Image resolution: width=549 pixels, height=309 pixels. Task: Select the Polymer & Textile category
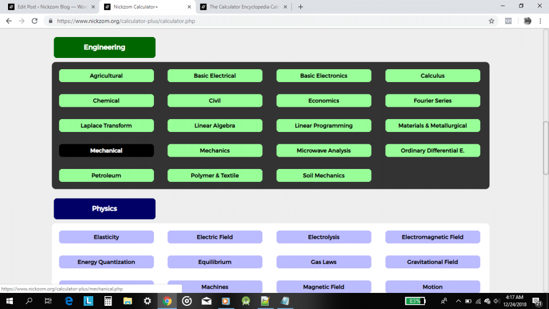pyautogui.click(x=215, y=175)
